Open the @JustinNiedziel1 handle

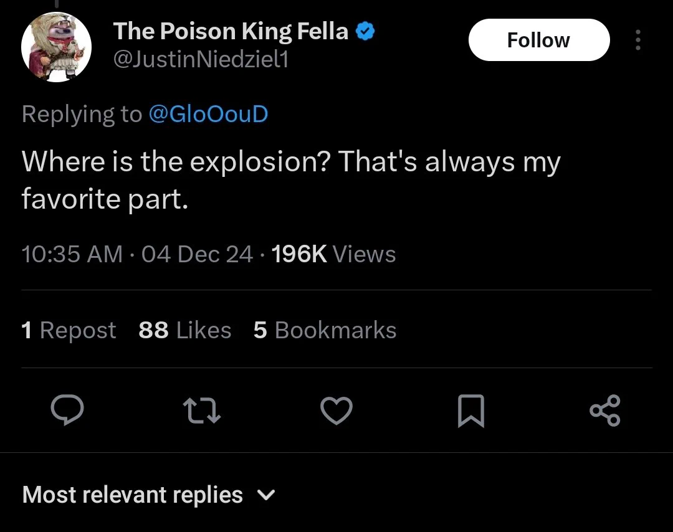coord(201,59)
